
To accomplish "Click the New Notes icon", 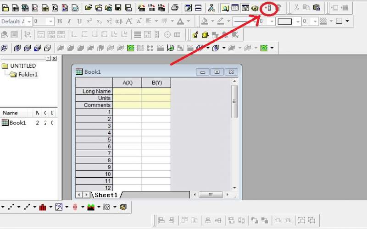I will tap(75, 8).
